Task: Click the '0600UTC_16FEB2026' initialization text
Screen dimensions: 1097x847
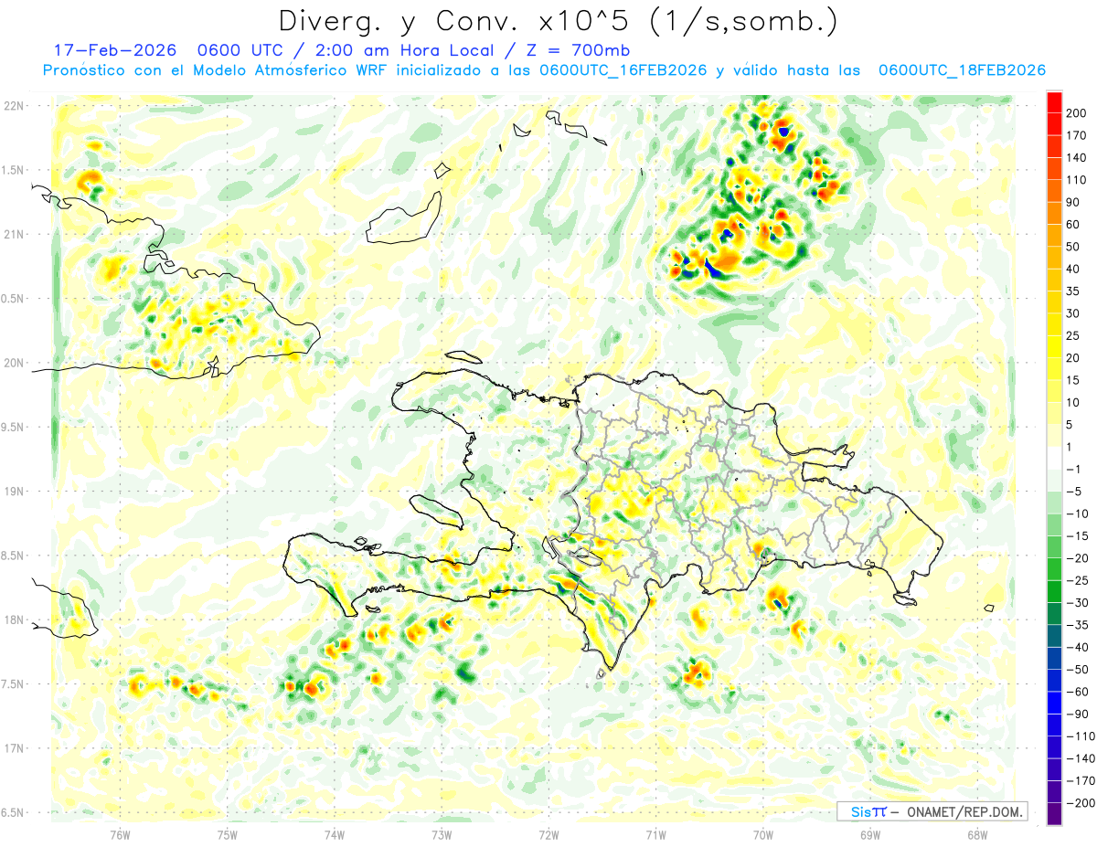Action: coord(623,69)
